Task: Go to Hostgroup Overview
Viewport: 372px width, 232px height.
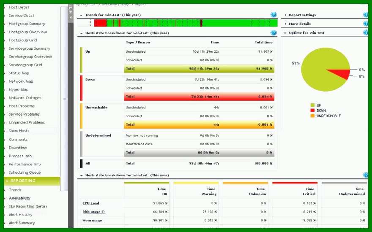Action: [x=28, y=32]
